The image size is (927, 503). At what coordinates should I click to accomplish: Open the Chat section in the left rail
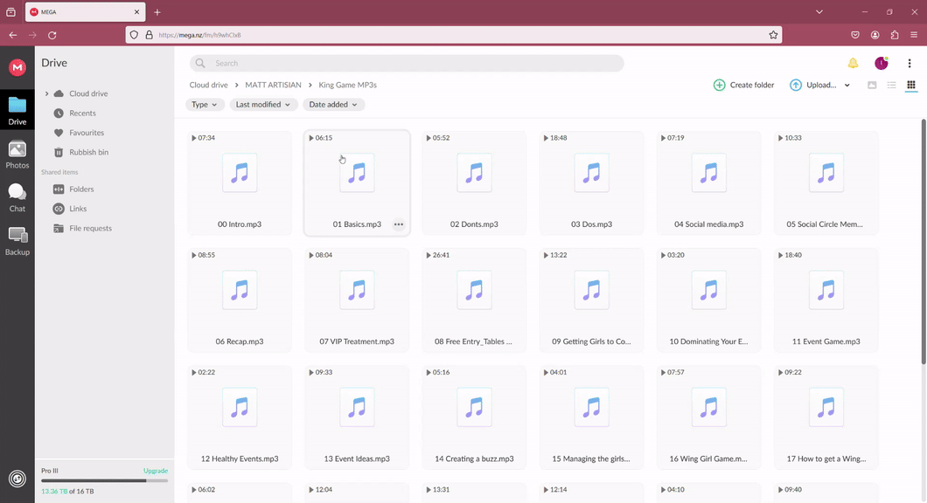pyautogui.click(x=17, y=197)
